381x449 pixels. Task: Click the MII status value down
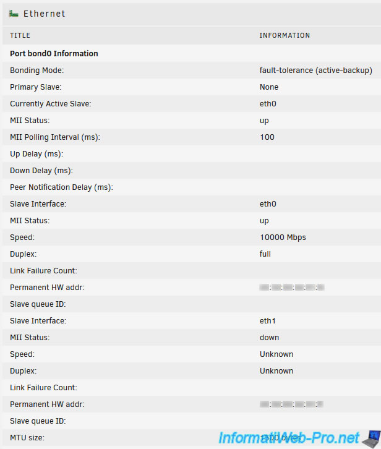coord(269,338)
